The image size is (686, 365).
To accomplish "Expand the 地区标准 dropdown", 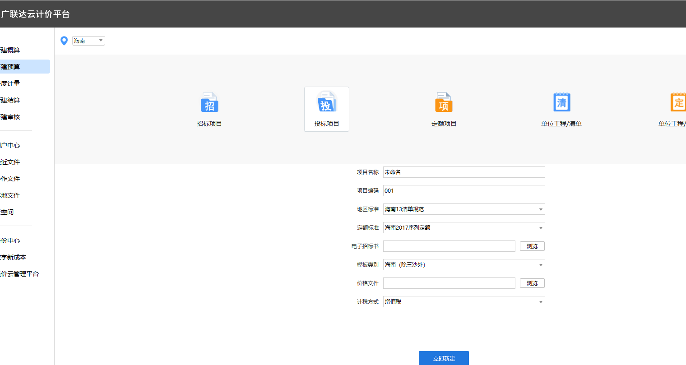I will coord(464,209).
